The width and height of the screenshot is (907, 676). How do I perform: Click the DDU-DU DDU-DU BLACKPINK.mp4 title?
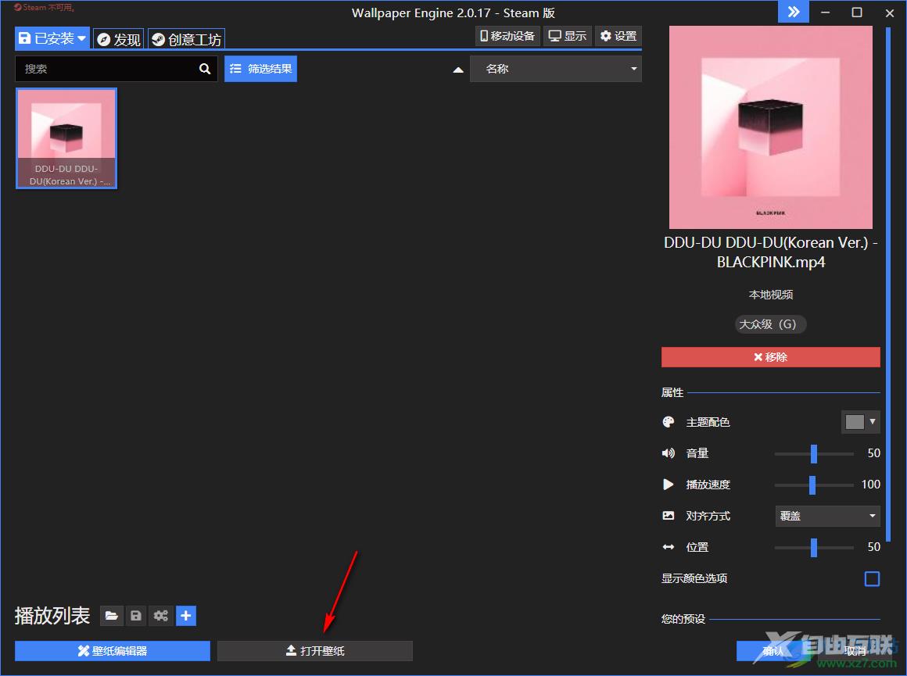pyautogui.click(x=770, y=252)
